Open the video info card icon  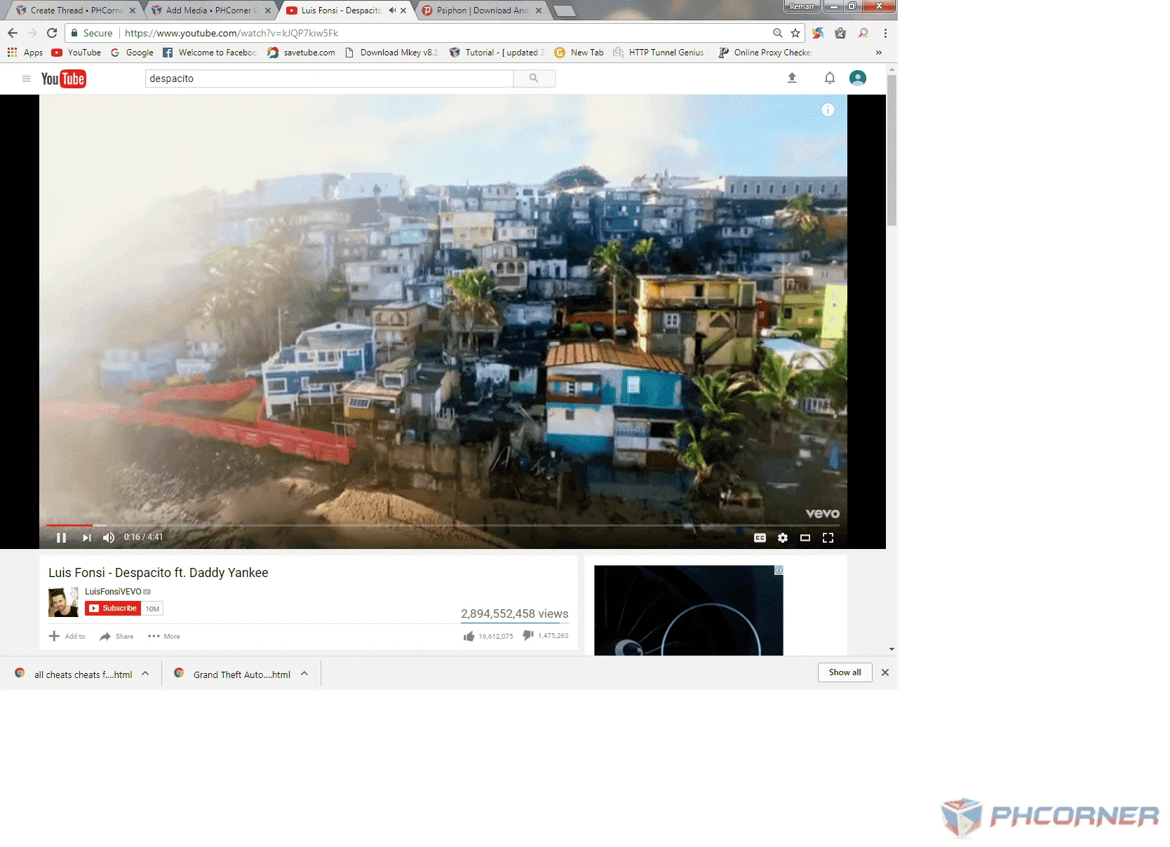click(828, 110)
